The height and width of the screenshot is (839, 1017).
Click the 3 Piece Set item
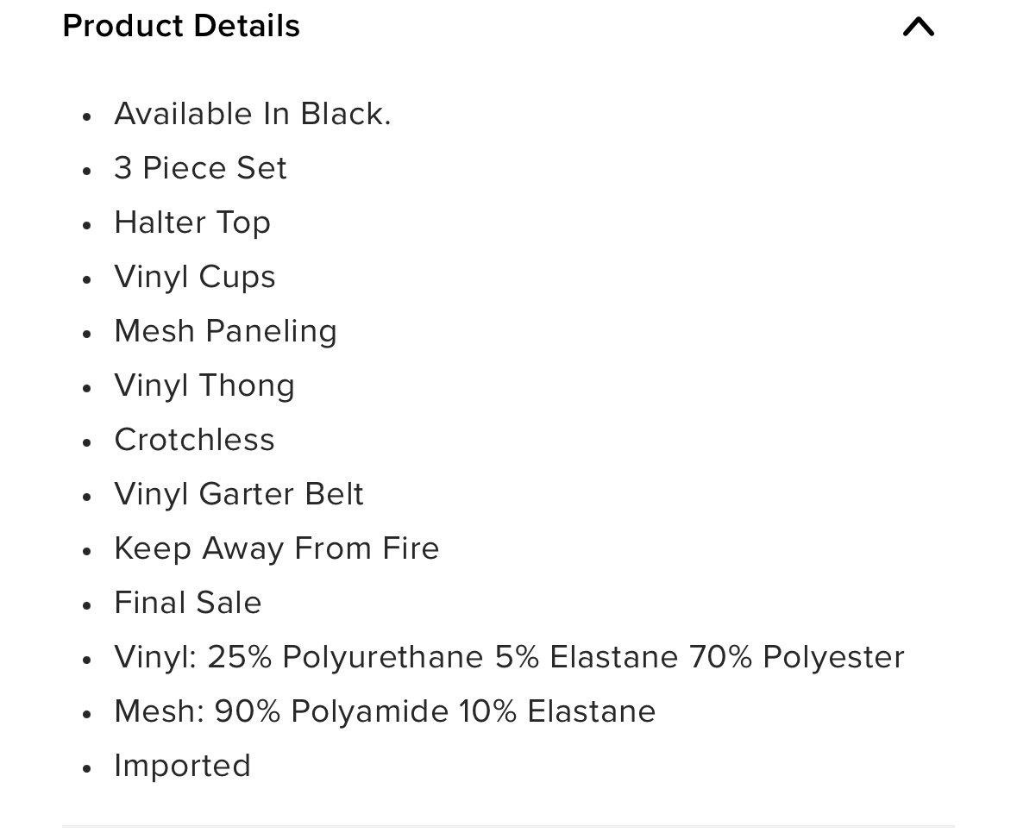[x=200, y=168]
